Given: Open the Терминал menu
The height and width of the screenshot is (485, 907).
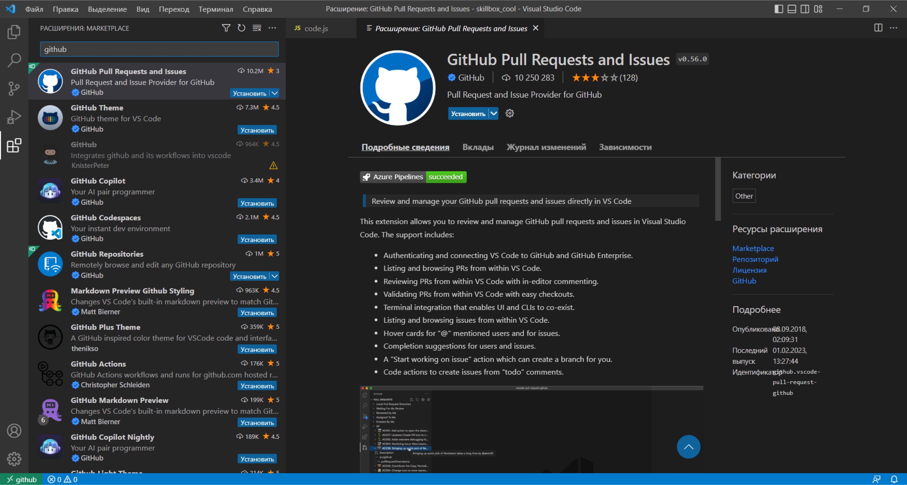Looking at the screenshot, I should coord(216,9).
